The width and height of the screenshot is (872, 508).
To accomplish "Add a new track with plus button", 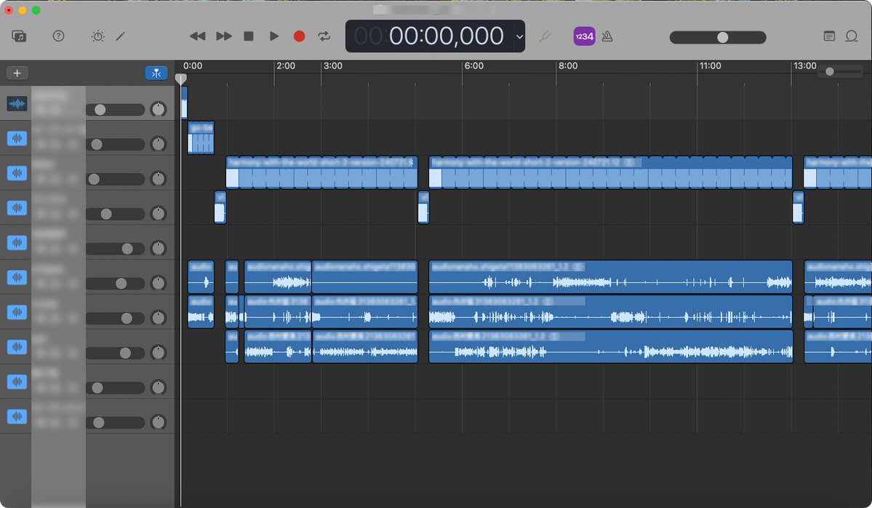I will (x=17, y=73).
